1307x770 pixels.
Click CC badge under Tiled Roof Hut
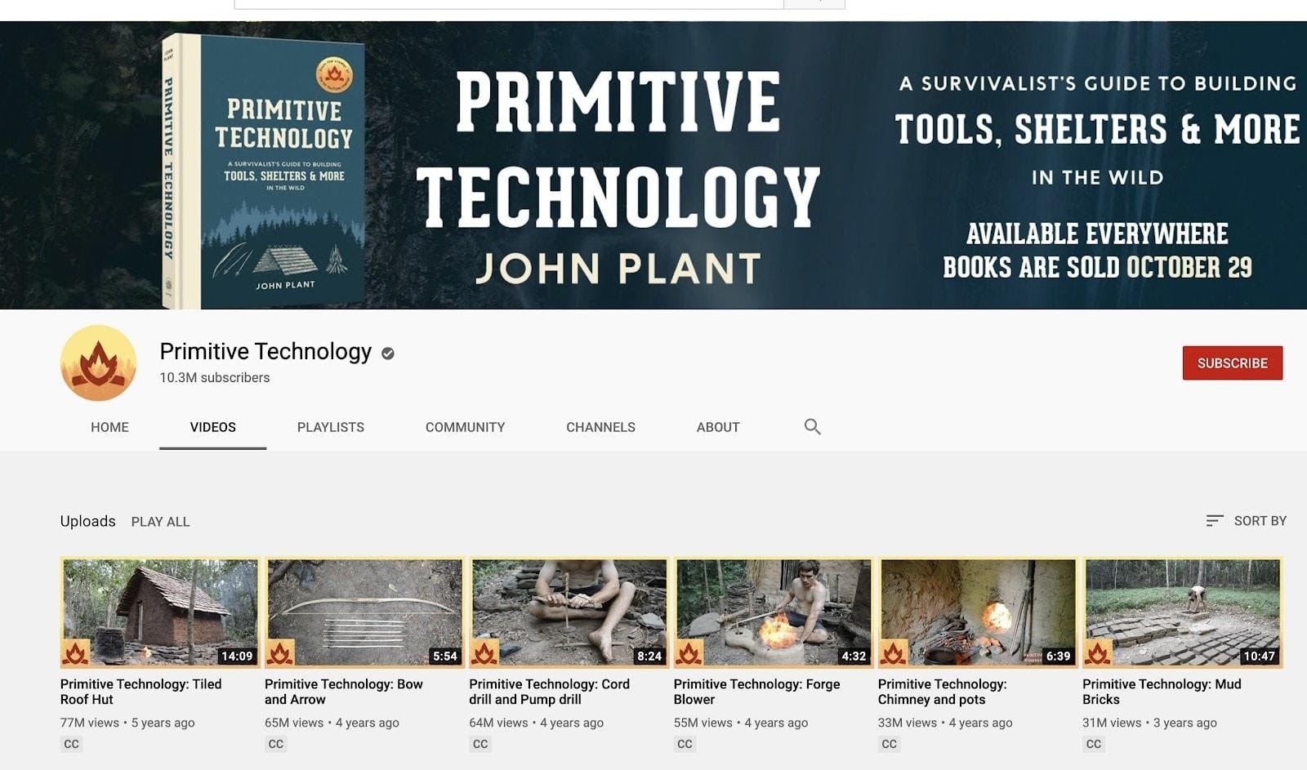click(71, 744)
